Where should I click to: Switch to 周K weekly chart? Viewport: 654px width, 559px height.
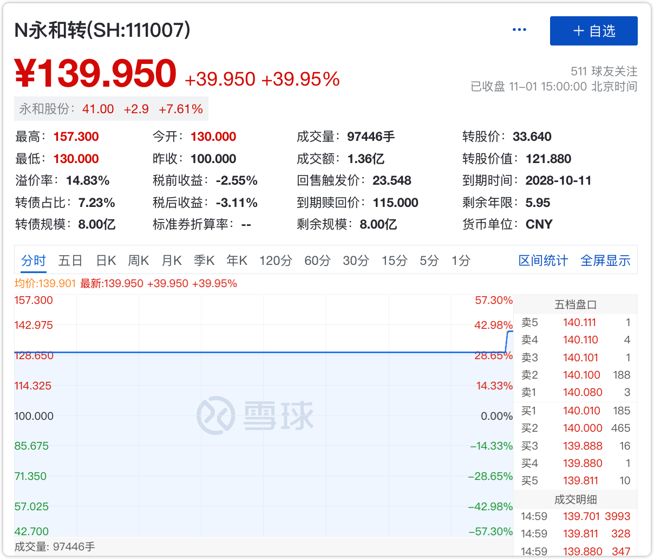pyautogui.click(x=139, y=261)
